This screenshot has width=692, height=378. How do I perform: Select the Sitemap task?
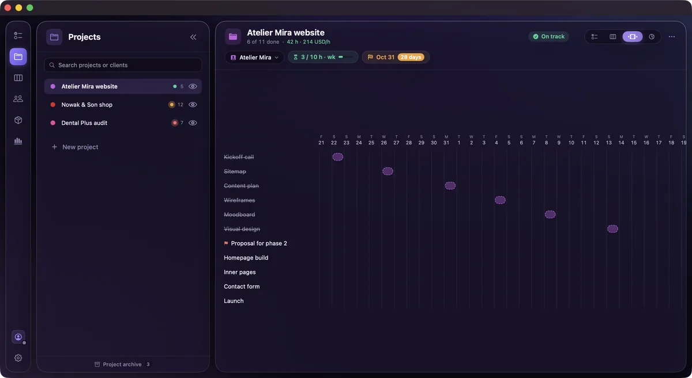235,171
